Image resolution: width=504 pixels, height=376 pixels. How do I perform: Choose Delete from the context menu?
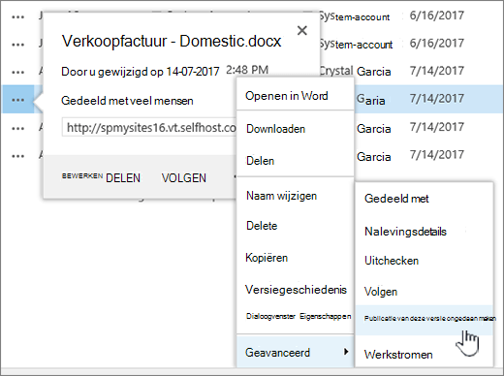[262, 226]
